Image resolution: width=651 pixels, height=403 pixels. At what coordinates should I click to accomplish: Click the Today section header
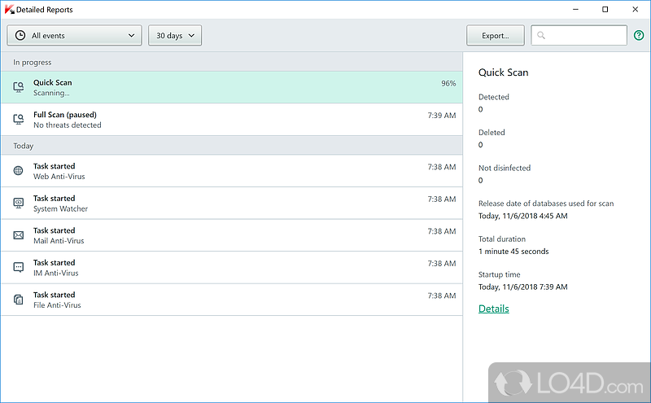coord(232,146)
